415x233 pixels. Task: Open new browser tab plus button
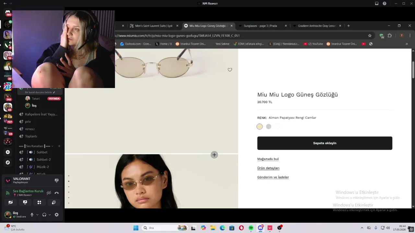[349, 26]
